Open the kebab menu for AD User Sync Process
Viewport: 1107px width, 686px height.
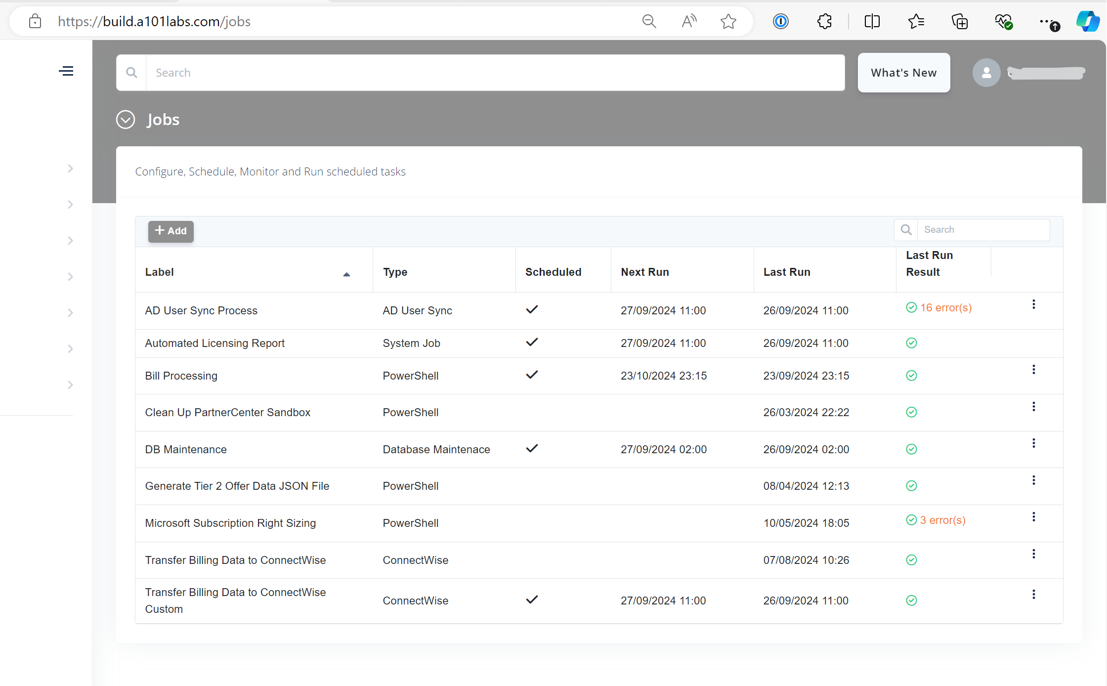click(1034, 304)
